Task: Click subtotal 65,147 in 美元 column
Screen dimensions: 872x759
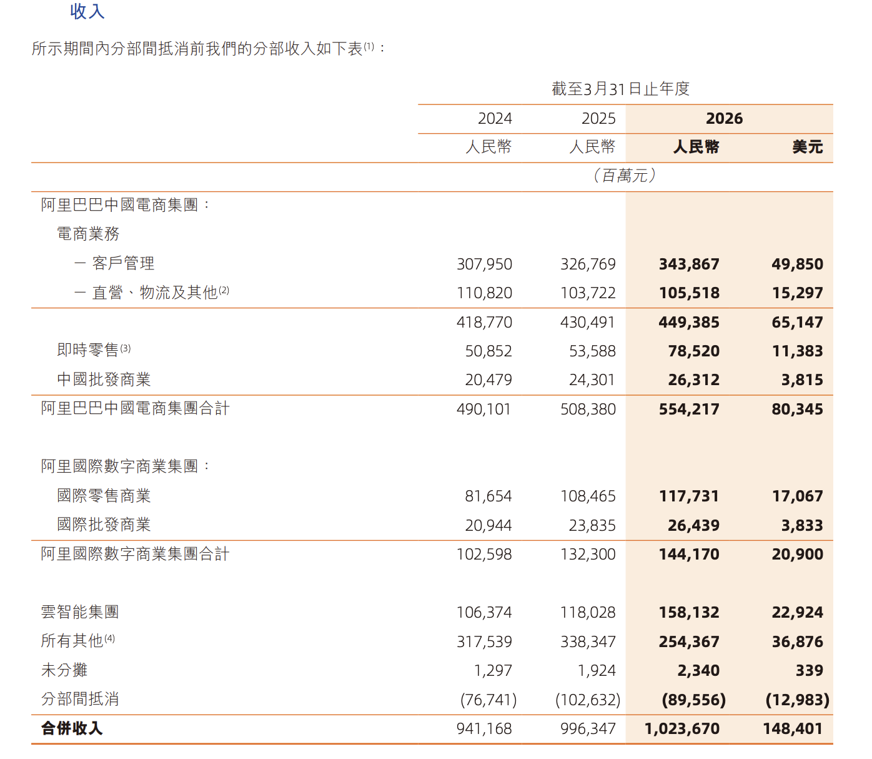Action: point(797,323)
